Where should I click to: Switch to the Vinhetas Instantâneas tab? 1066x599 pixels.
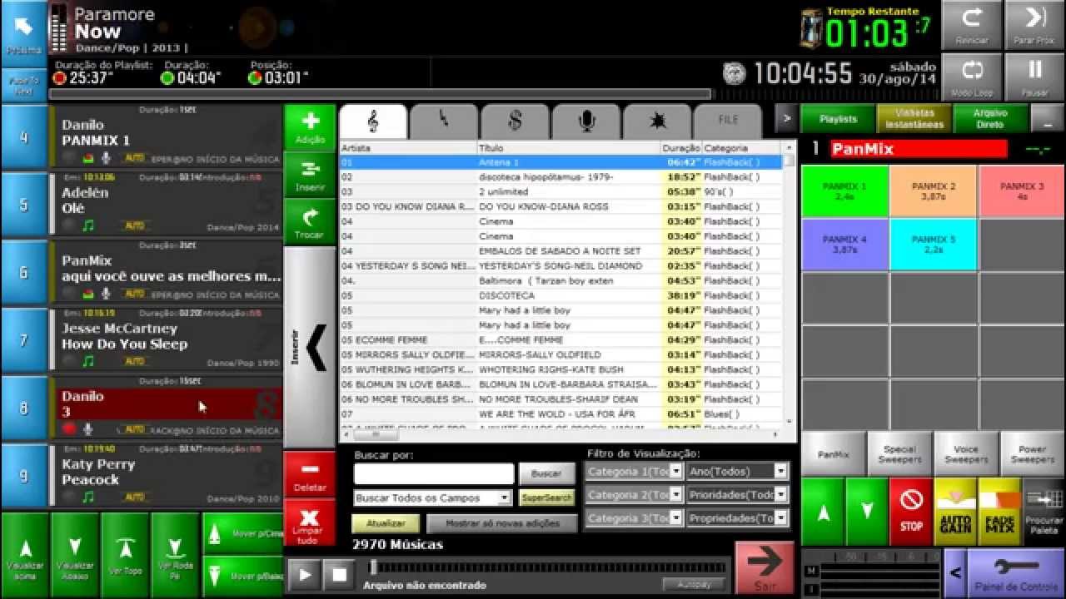(x=914, y=119)
